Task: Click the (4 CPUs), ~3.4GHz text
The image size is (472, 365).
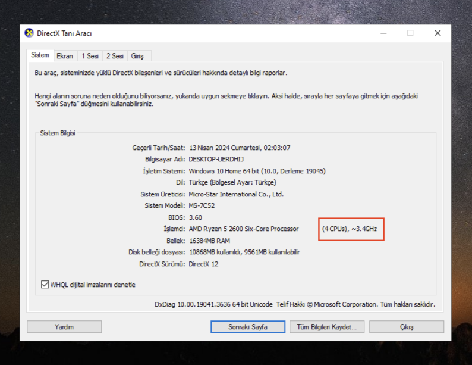Action: (350, 229)
